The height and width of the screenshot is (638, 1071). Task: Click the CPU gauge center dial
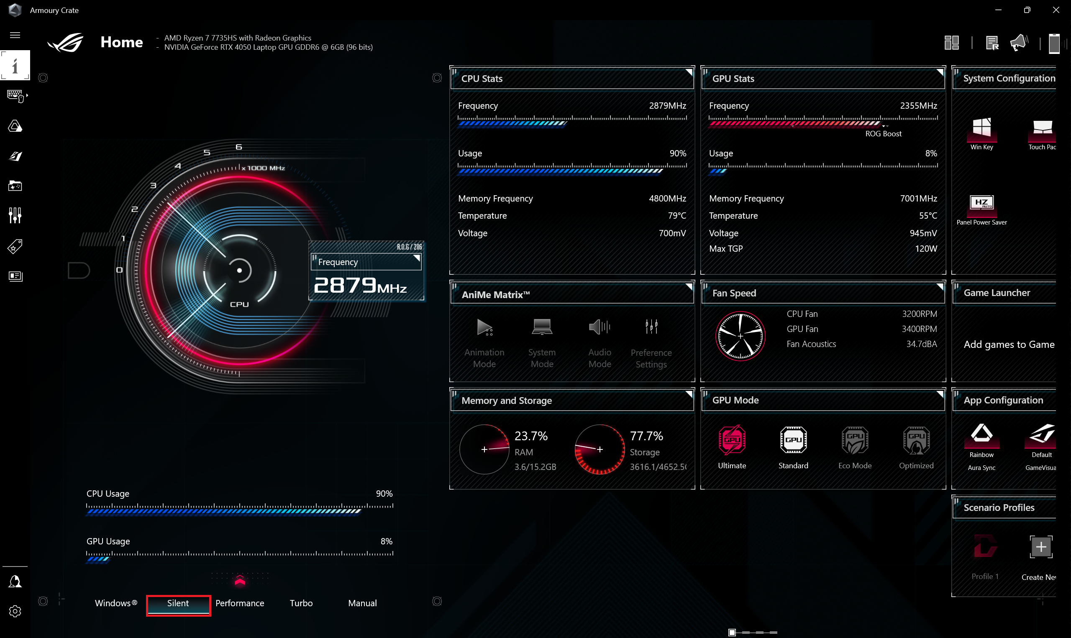click(240, 271)
